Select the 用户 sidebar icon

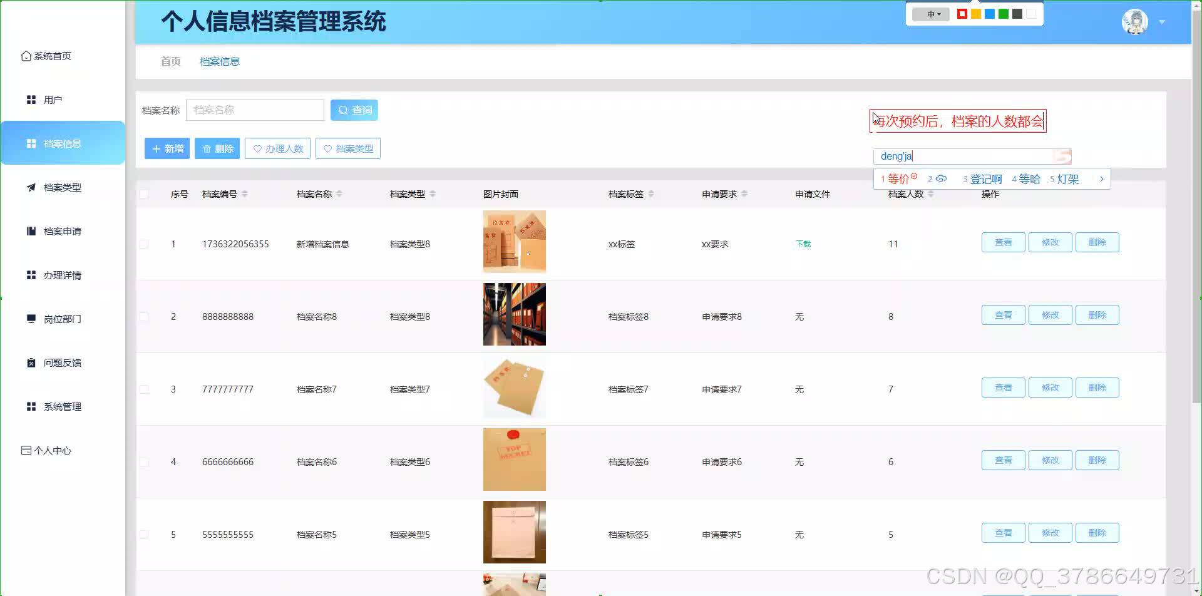(x=31, y=99)
